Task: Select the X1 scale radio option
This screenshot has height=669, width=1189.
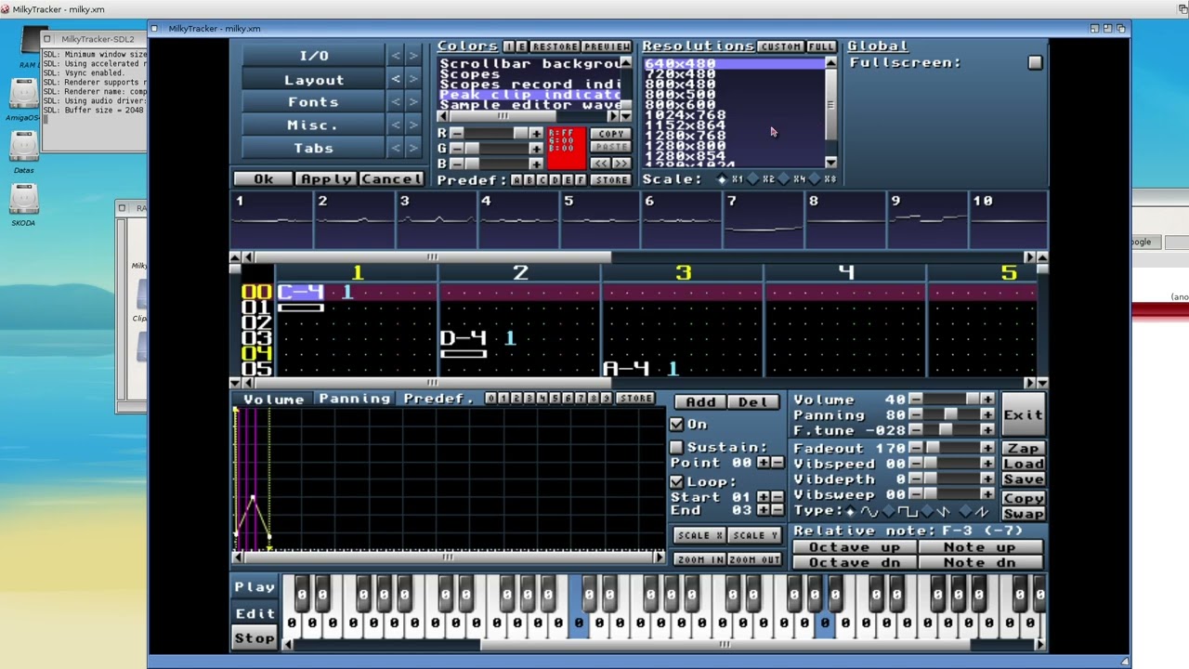Action: (722, 179)
